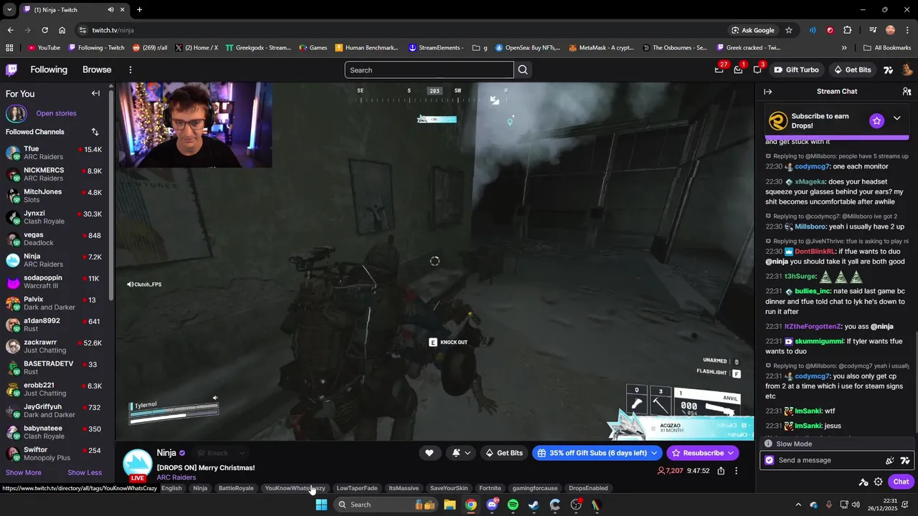Click the purple star subscribe icon in Drops banner
The height and width of the screenshot is (516, 918).
[x=876, y=120]
